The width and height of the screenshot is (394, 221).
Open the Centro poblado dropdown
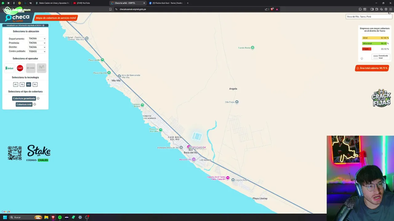pyautogui.click(x=37, y=52)
